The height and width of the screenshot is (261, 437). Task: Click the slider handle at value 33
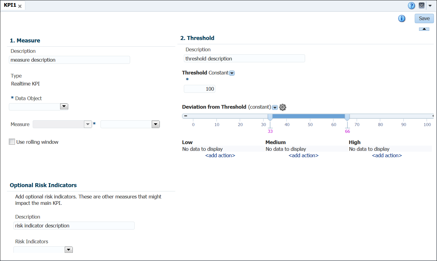click(270, 117)
